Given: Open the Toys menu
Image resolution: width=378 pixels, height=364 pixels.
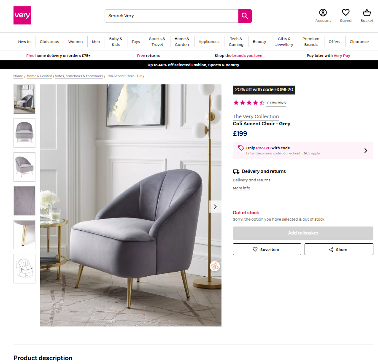Looking at the screenshot, I should pos(136,42).
